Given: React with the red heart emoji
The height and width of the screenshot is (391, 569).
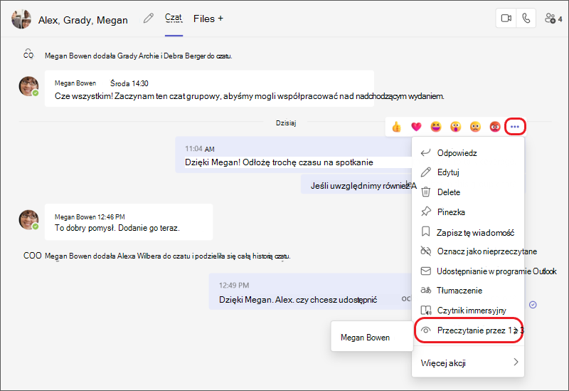Looking at the screenshot, I should (x=416, y=127).
